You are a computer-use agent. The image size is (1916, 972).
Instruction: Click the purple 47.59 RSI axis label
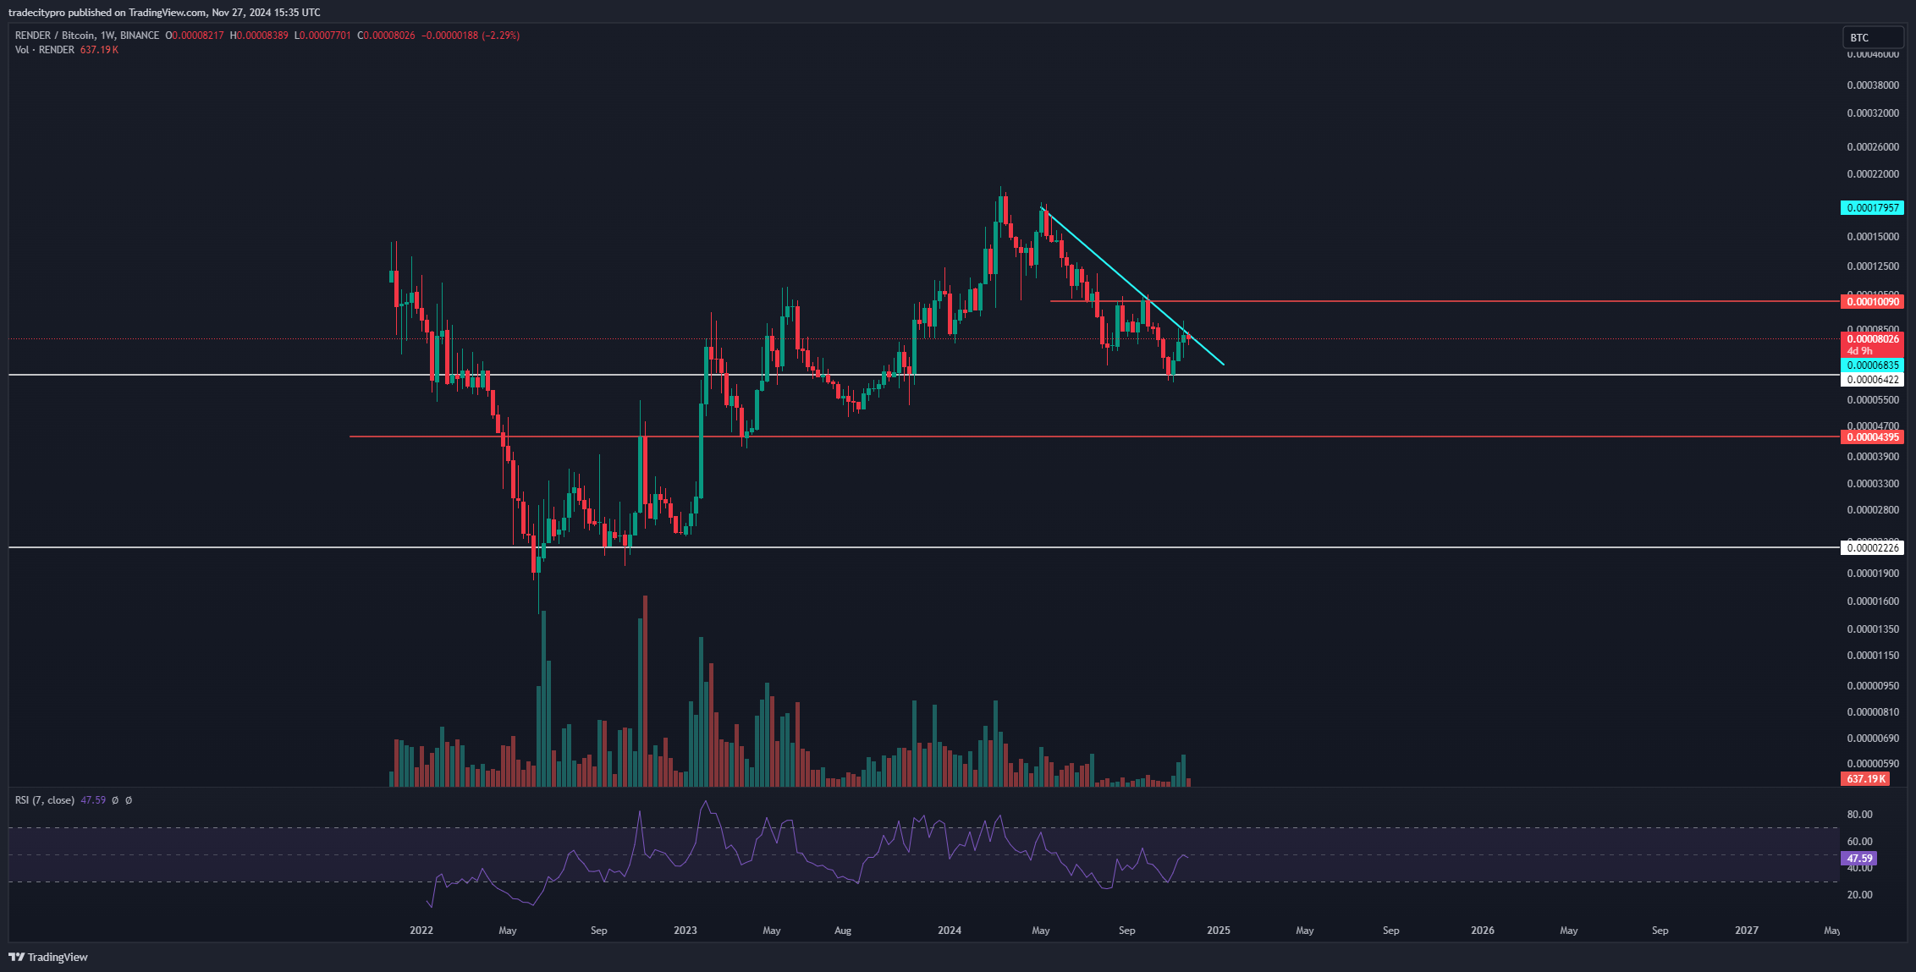pyautogui.click(x=1859, y=859)
